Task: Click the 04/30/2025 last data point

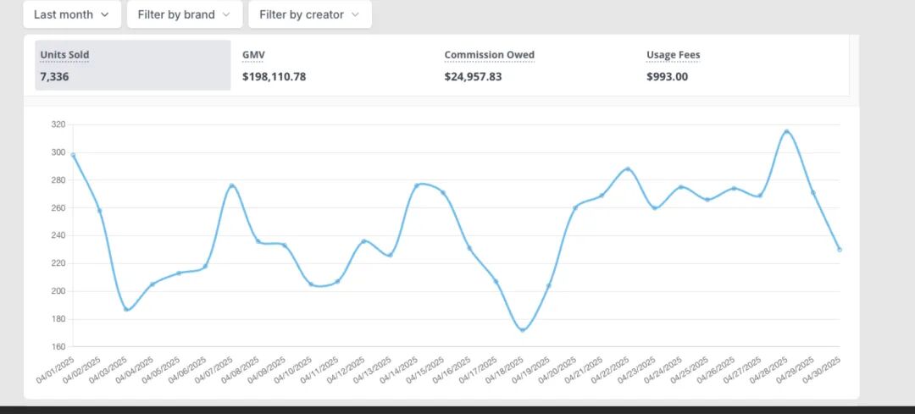Action: point(839,250)
